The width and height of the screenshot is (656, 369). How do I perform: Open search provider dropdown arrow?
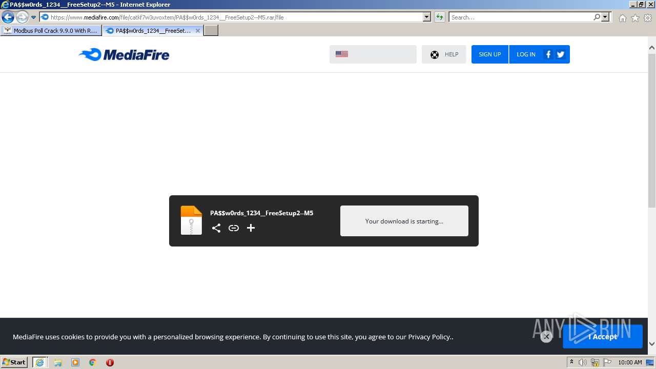(x=606, y=17)
